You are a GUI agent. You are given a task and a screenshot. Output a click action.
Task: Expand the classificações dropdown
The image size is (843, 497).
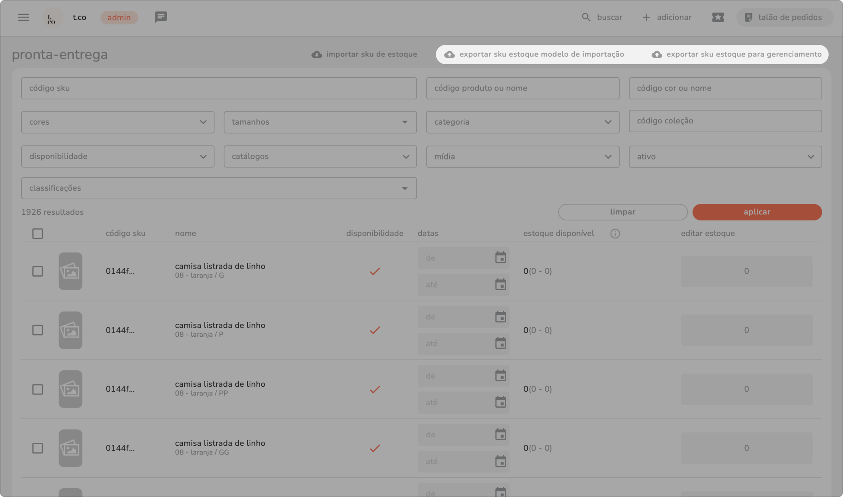point(219,188)
